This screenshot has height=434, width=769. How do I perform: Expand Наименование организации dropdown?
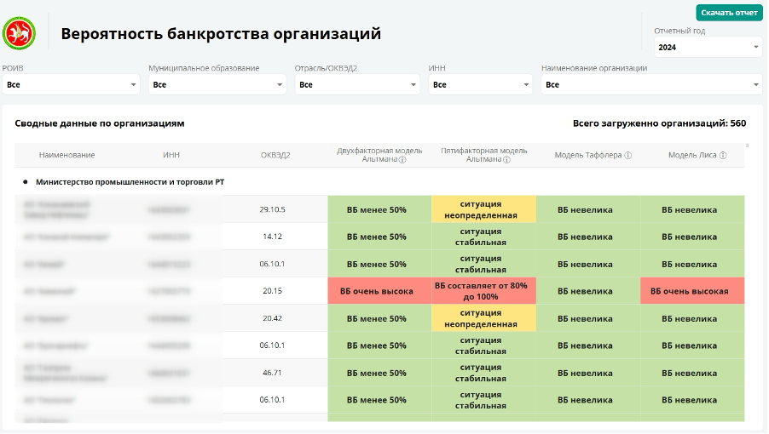tap(652, 84)
